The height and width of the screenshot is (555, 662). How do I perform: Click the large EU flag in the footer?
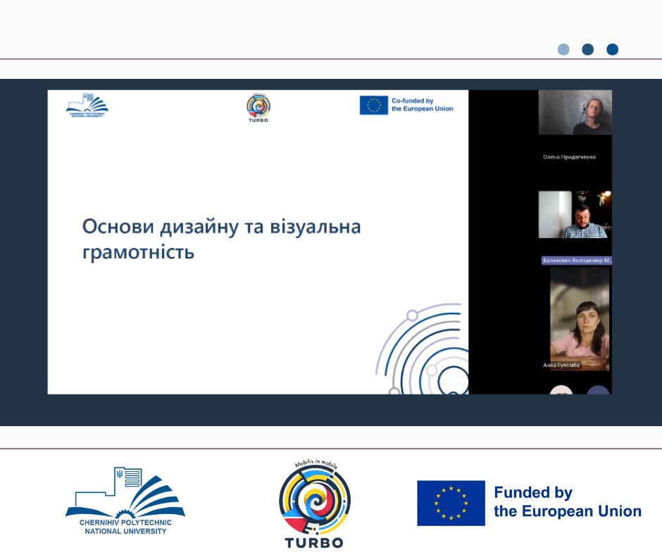[x=451, y=503]
